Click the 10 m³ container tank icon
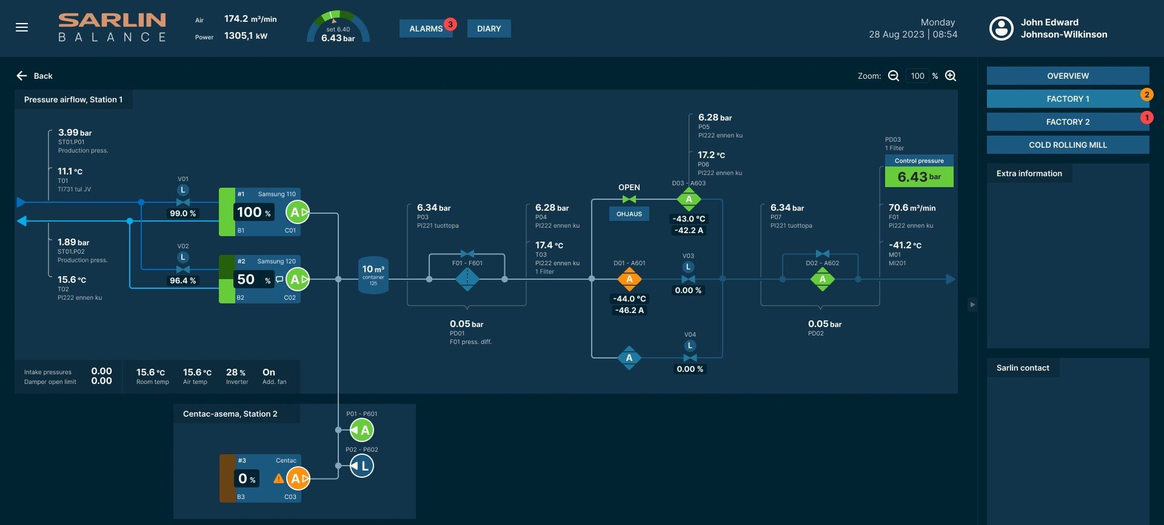This screenshot has width=1164, height=525. point(373,276)
